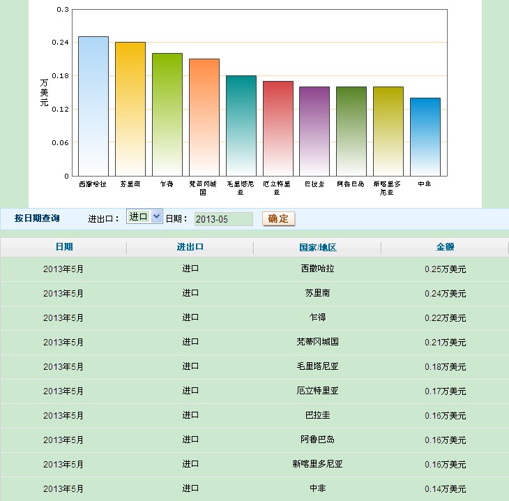Viewport: 509px width, 501px height.
Task: Click the date input field showing 2013-05
Action: click(x=223, y=219)
